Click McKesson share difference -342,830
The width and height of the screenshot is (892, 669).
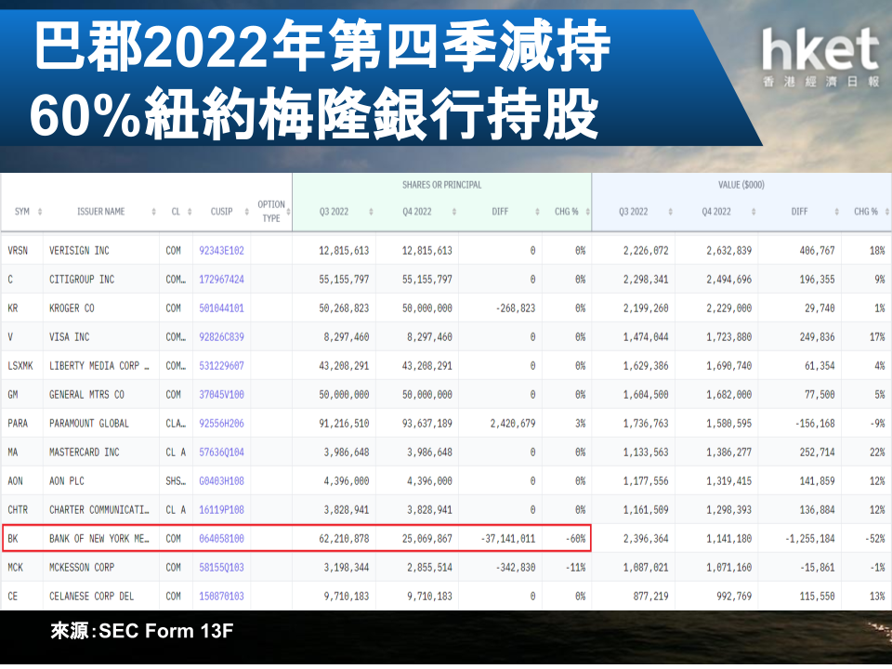516,568
